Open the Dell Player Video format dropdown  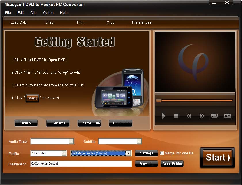(128, 153)
